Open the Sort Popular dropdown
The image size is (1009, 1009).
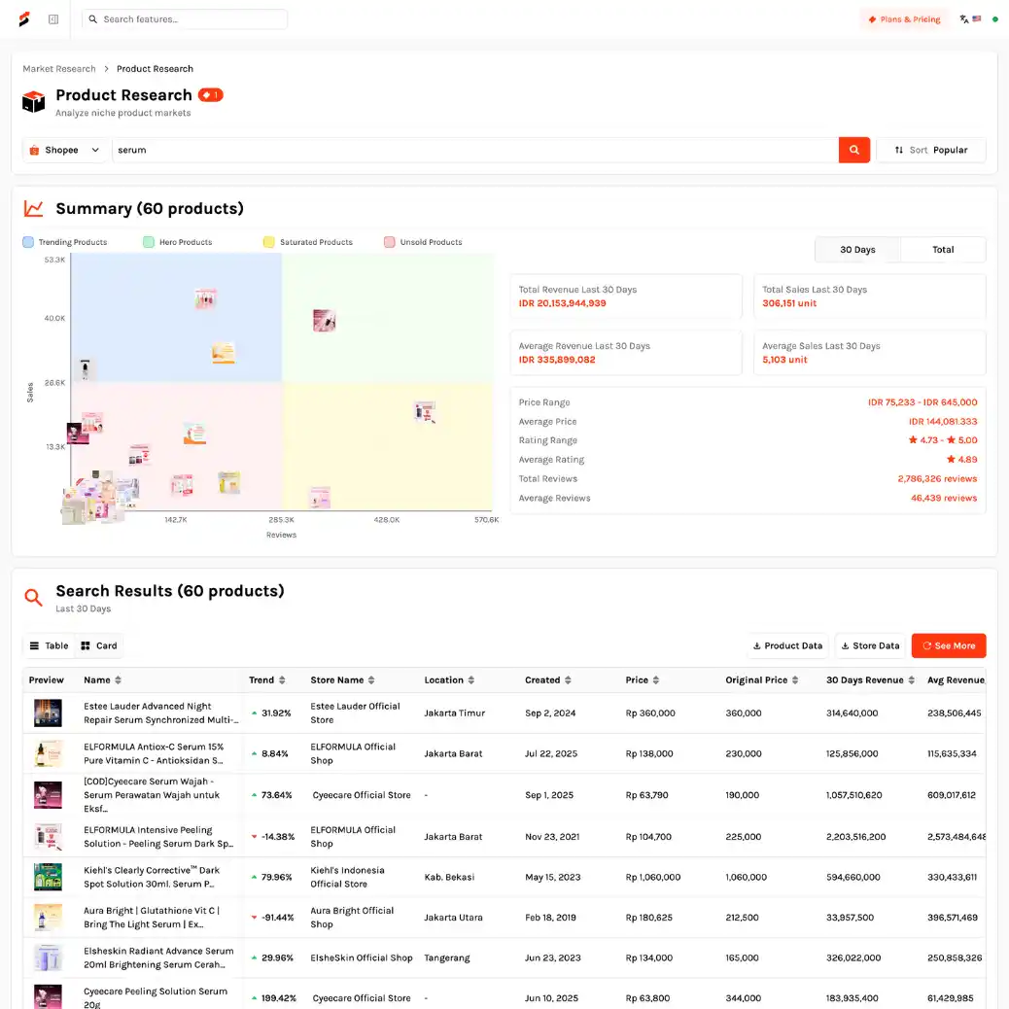(x=930, y=150)
